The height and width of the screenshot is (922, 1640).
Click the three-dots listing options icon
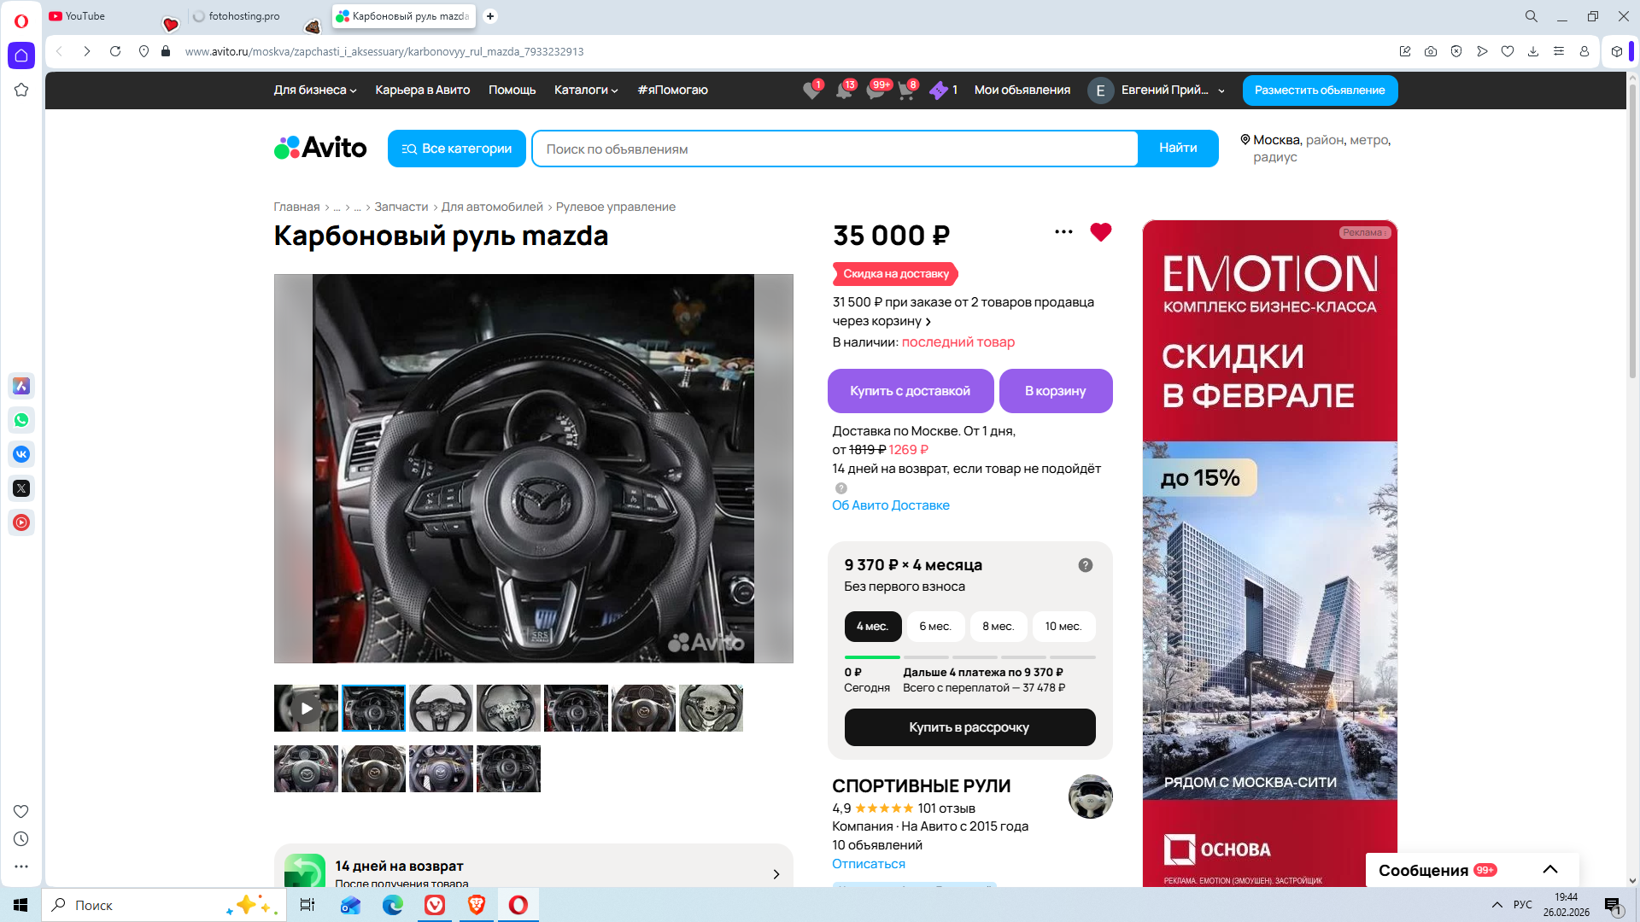pyautogui.click(x=1063, y=232)
